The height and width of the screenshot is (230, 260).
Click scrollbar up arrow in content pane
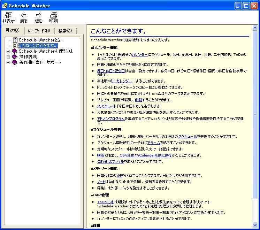coord(255,28)
